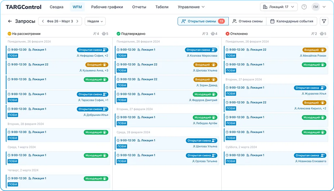
Task: Click the back arrow next to Запросы
Action: point(10,21)
